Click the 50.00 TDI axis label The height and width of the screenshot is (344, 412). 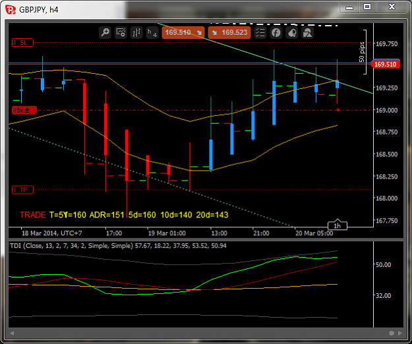384,265
